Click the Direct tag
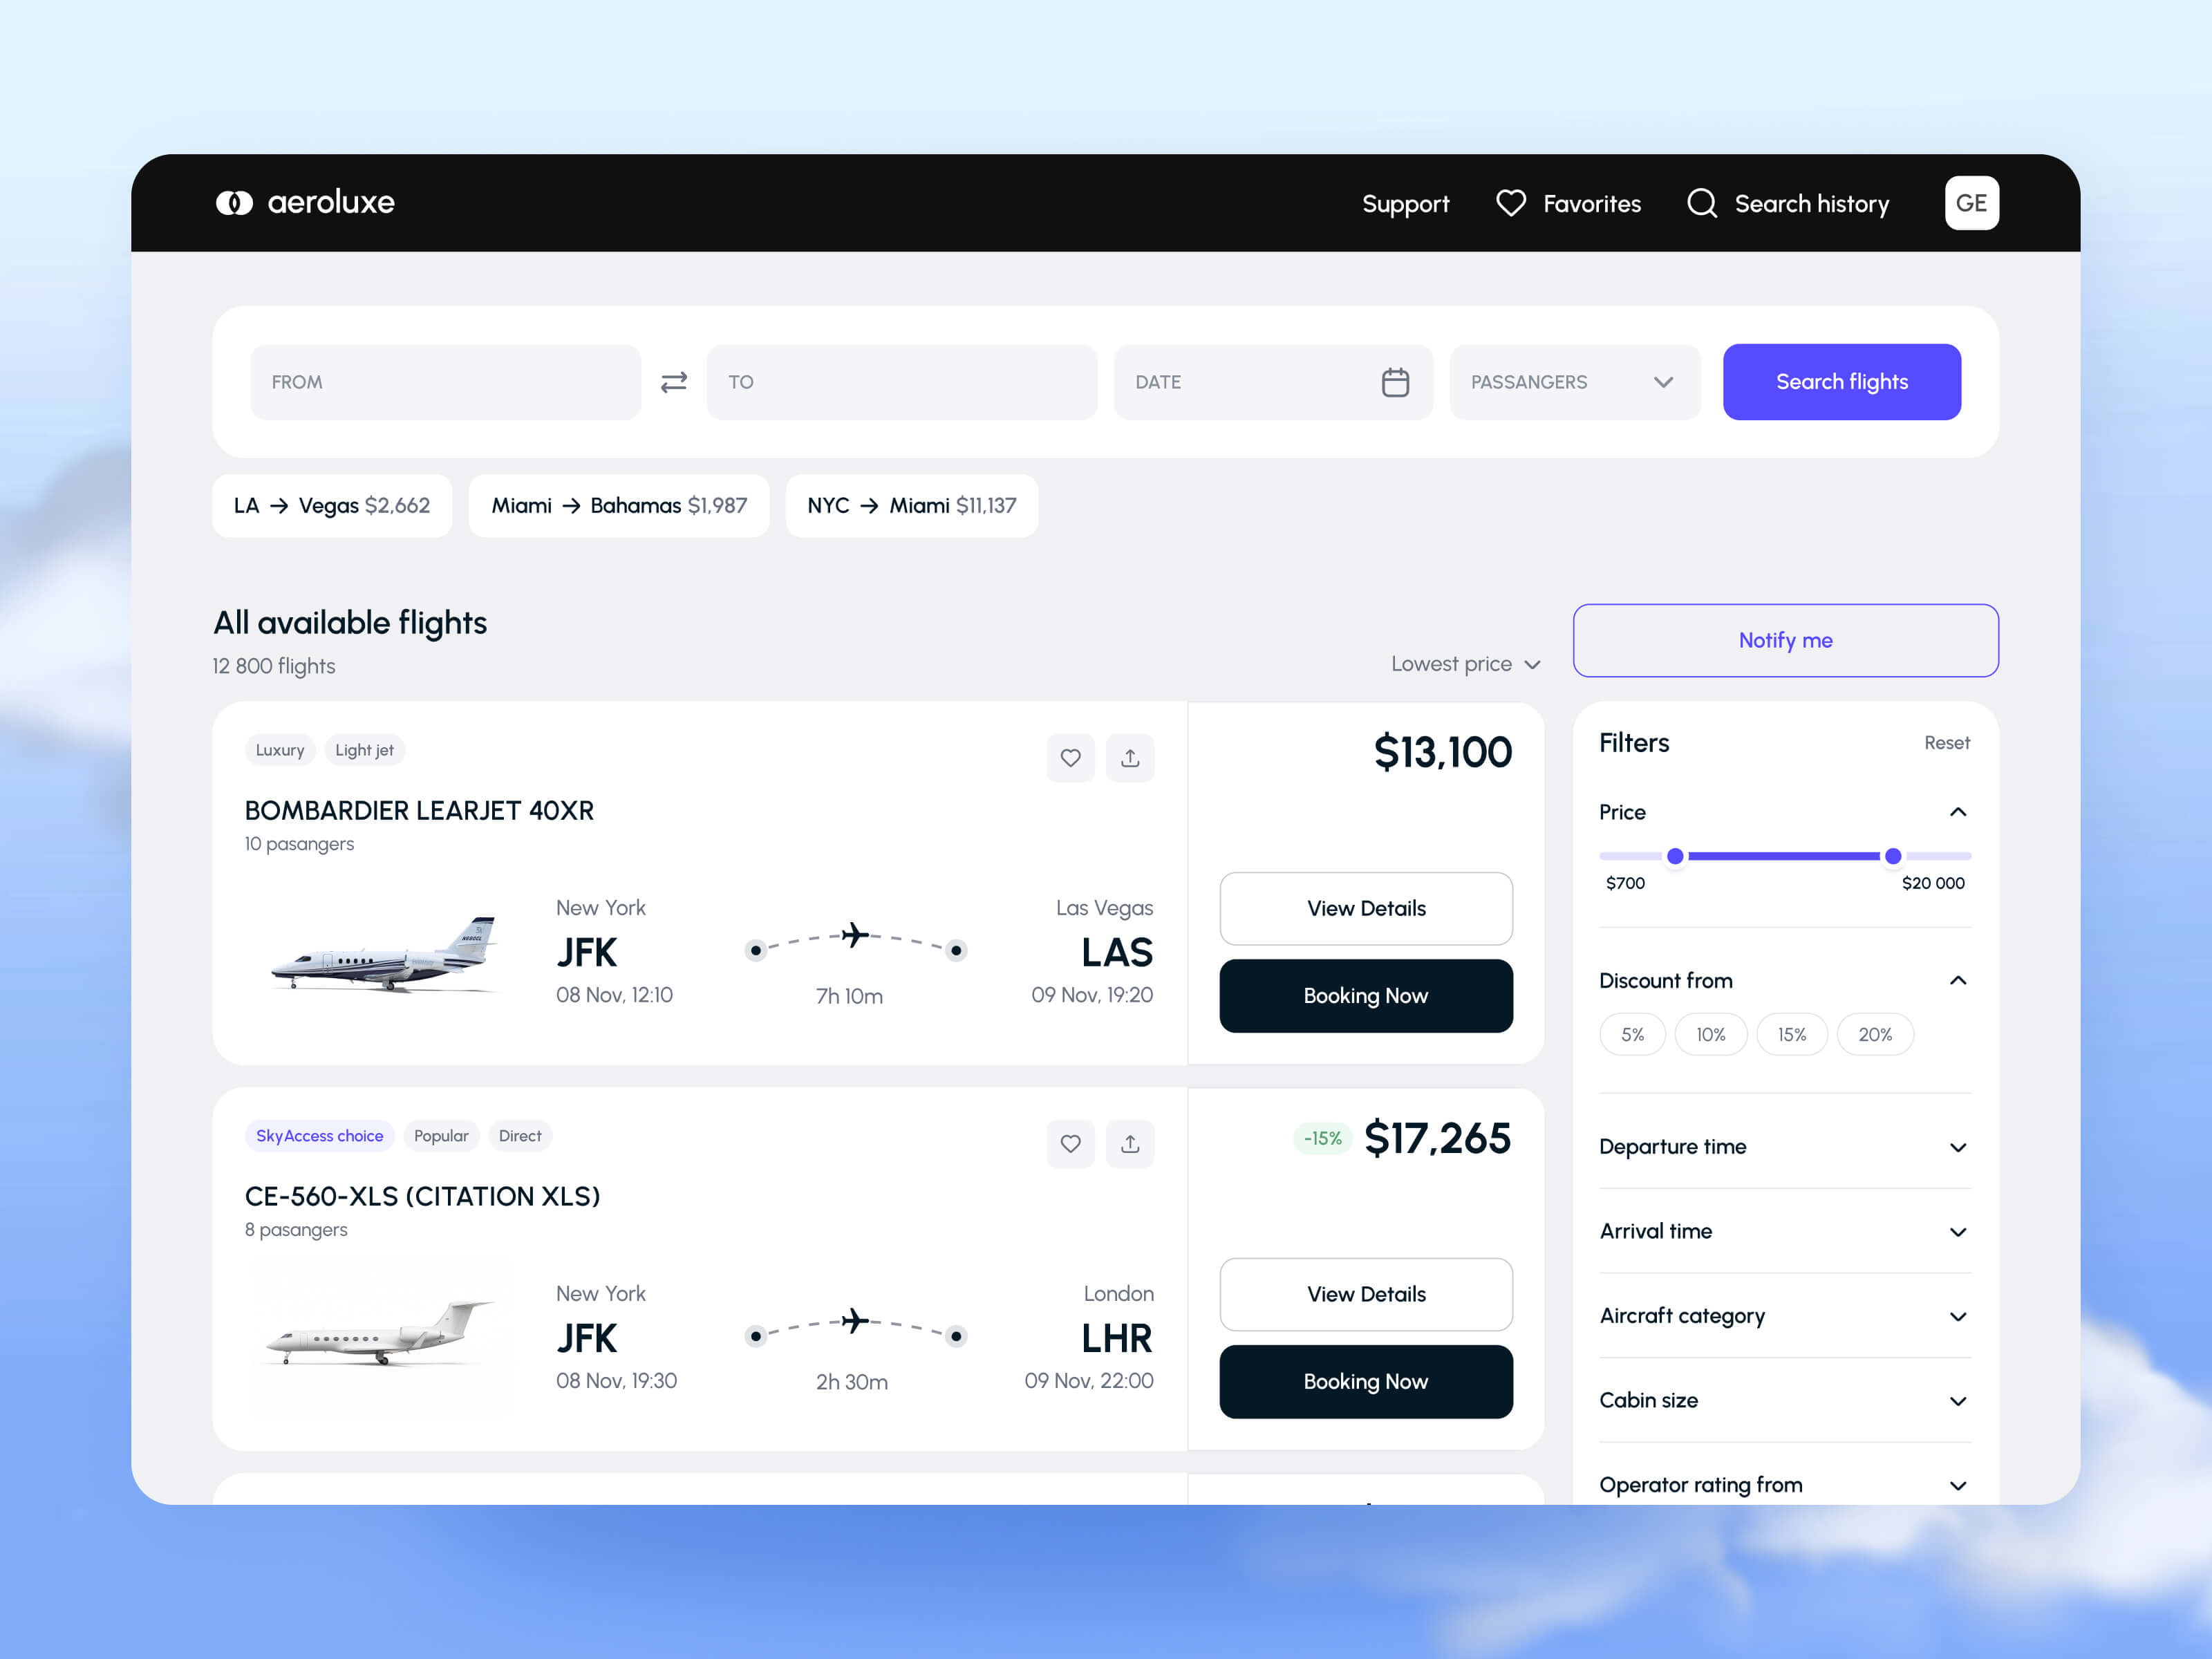The width and height of the screenshot is (2212, 1659). [x=520, y=1136]
